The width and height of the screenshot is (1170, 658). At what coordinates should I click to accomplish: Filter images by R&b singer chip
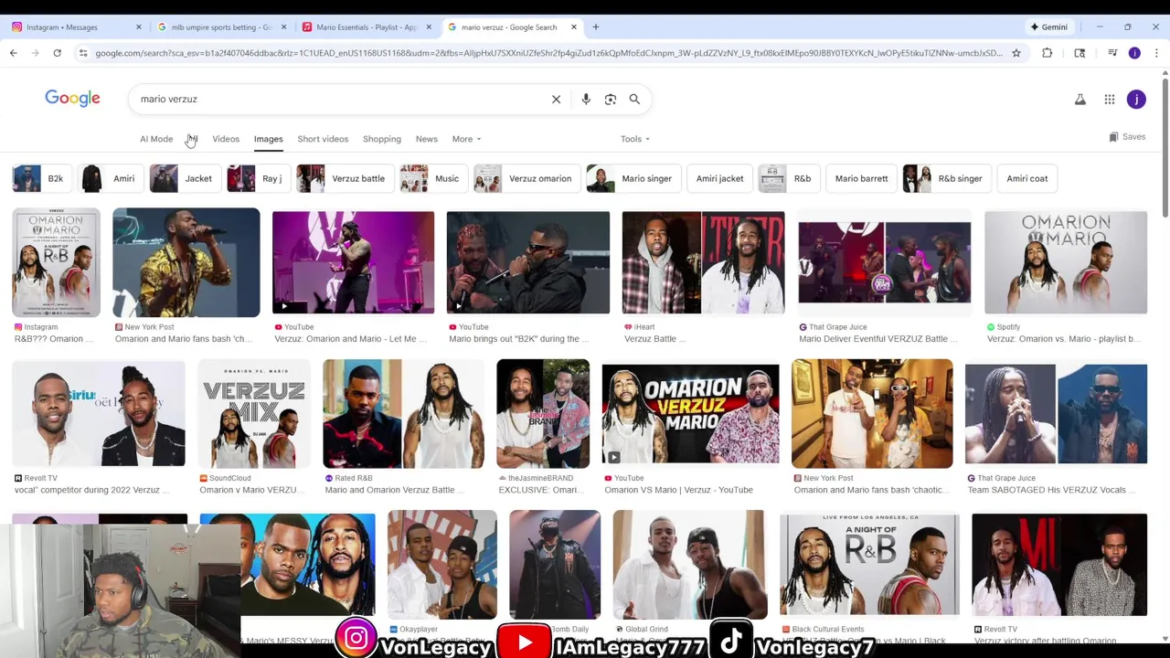pyautogui.click(x=945, y=178)
